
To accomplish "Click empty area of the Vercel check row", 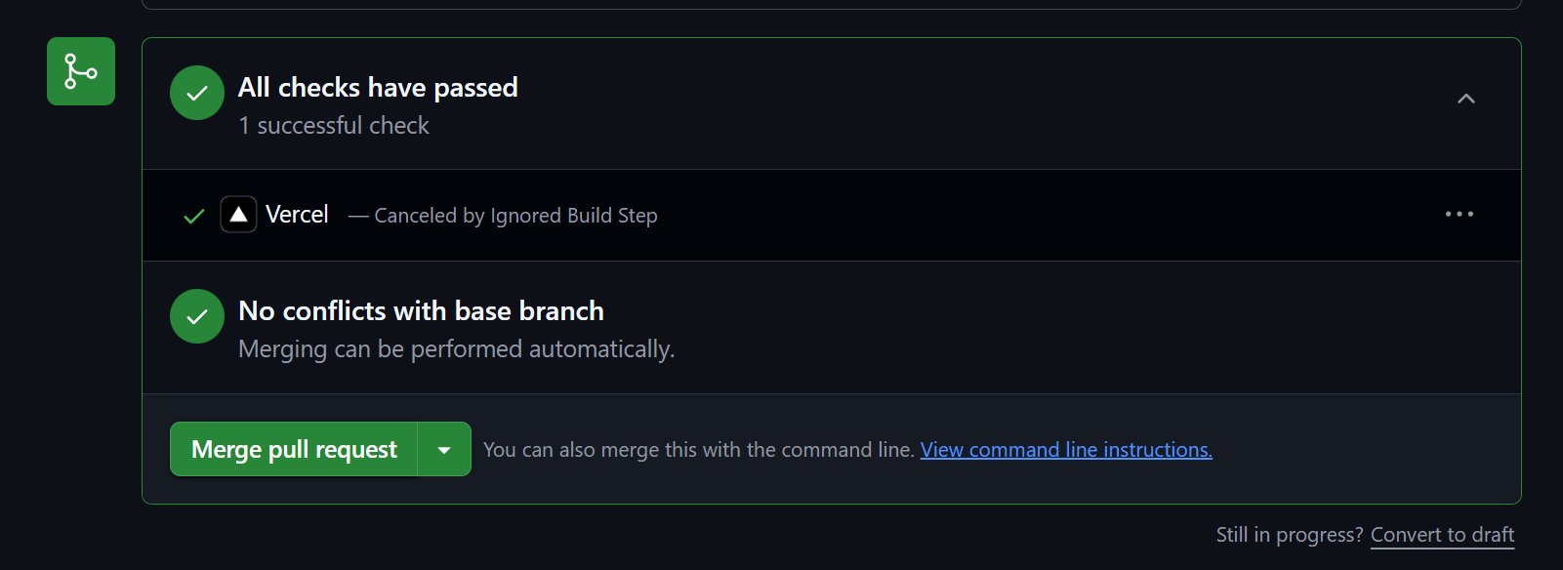I will tap(1025, 215).
